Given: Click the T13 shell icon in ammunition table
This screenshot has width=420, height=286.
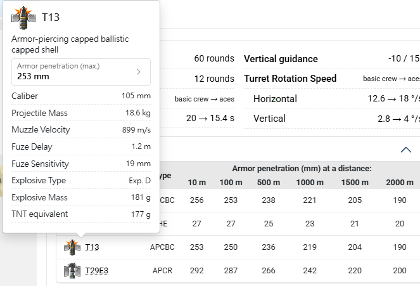Looking at the screenshot, I should (x=72, y=247).
